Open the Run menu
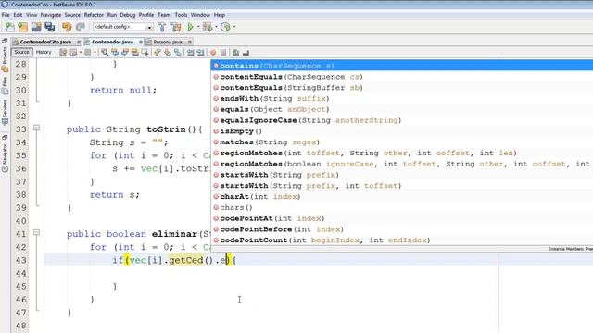The image size is (593, 333). coord(112,15)
